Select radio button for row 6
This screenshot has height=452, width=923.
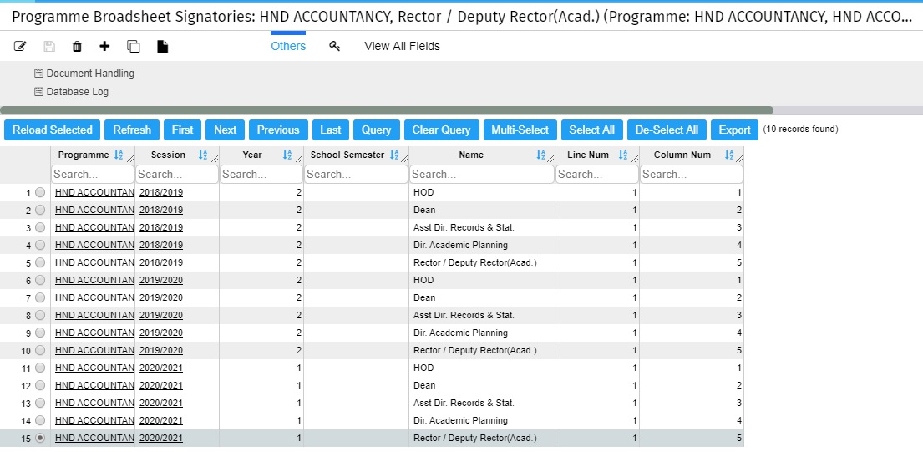[x=40, y=280]
